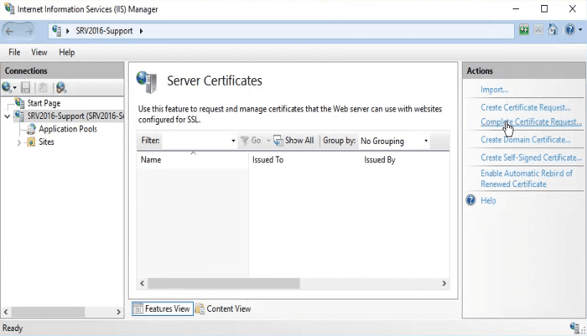587x336 pixels.
Task: Open the dropdown arrow next to Go
Action: click(x=268, y=141)
